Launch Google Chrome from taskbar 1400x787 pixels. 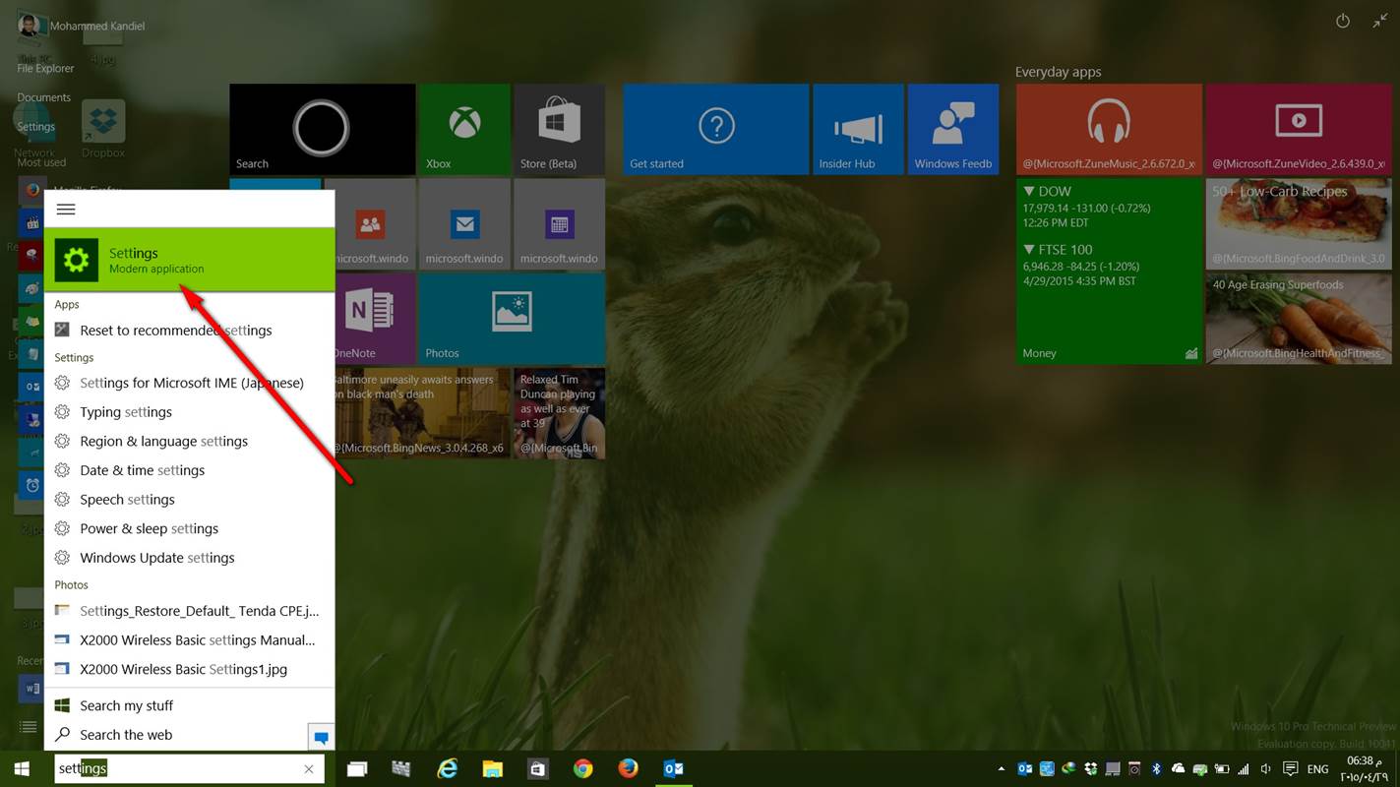click(x=583, y=769)
